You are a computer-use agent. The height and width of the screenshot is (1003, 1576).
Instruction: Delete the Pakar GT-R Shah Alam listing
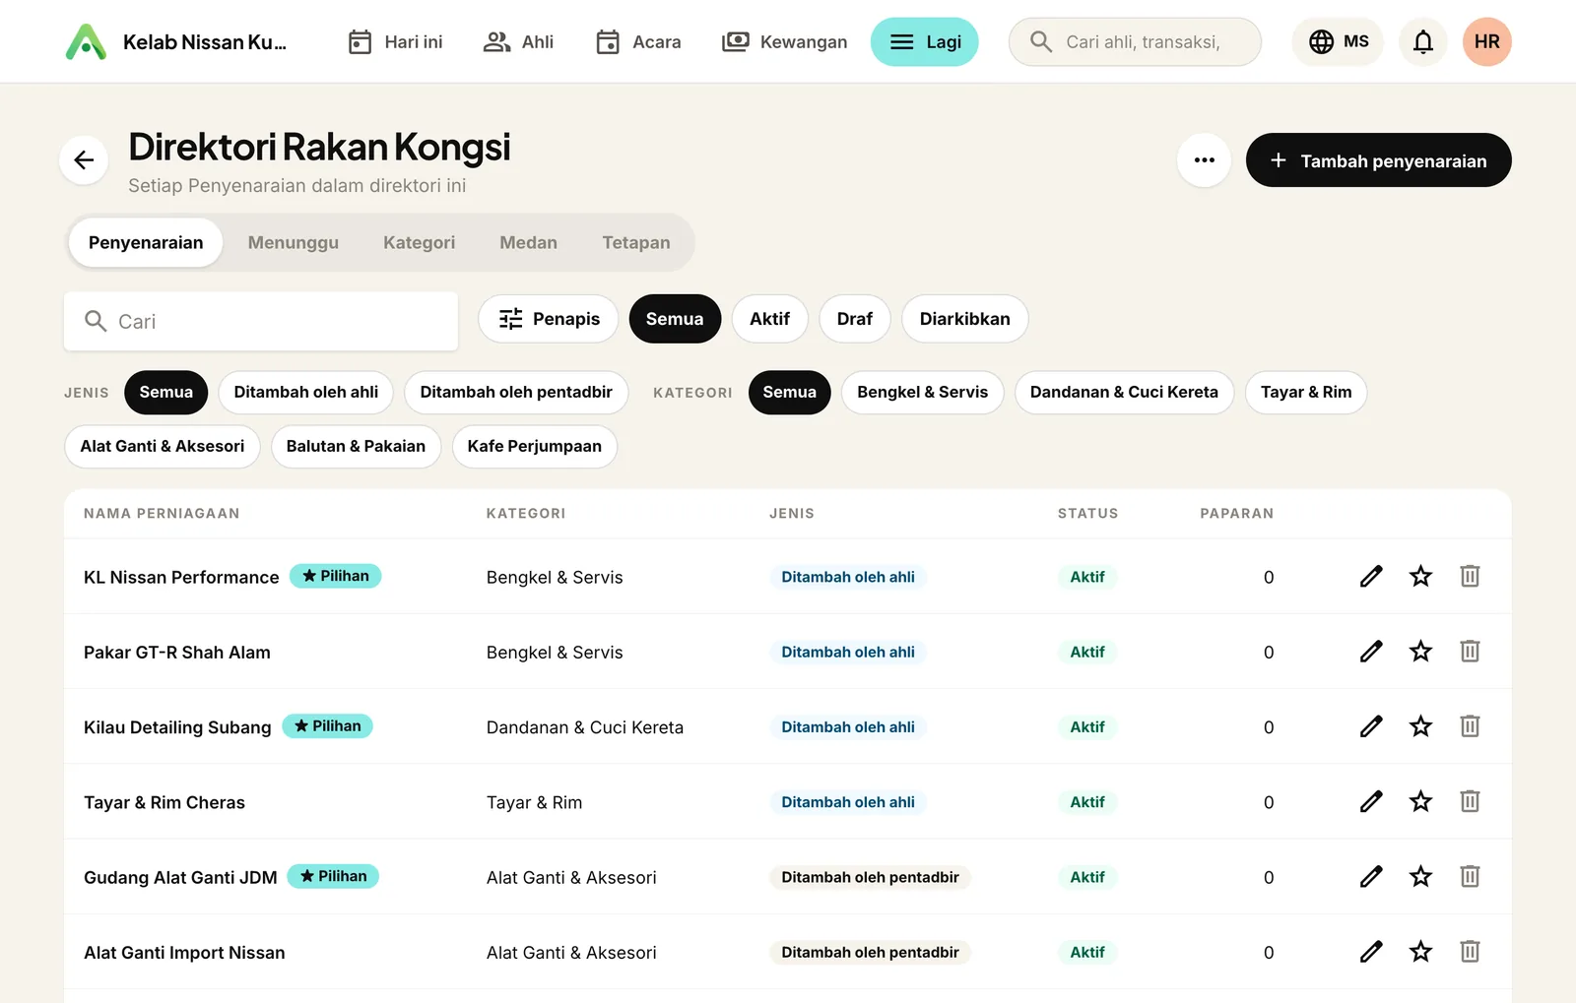coord(1470,651)
